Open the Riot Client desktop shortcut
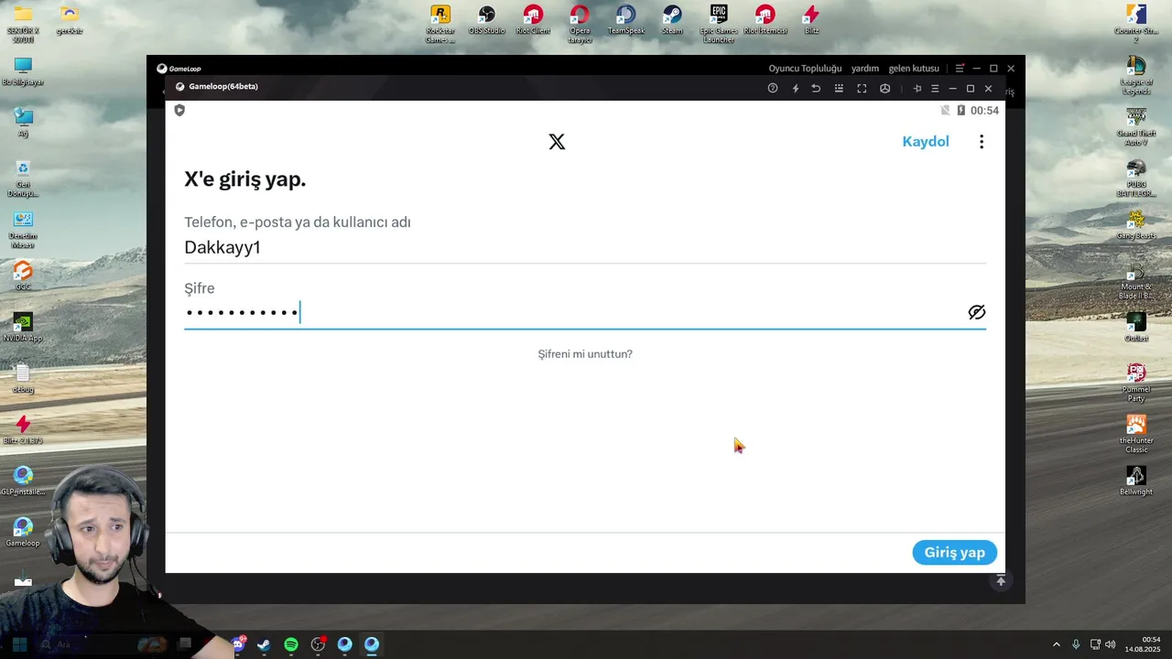 pyautogui.click(x=533, y=20)
